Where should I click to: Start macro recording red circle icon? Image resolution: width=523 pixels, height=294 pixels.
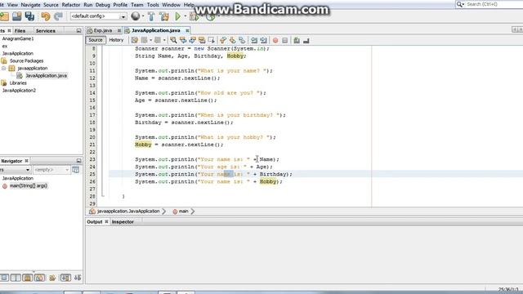[275, 40]
